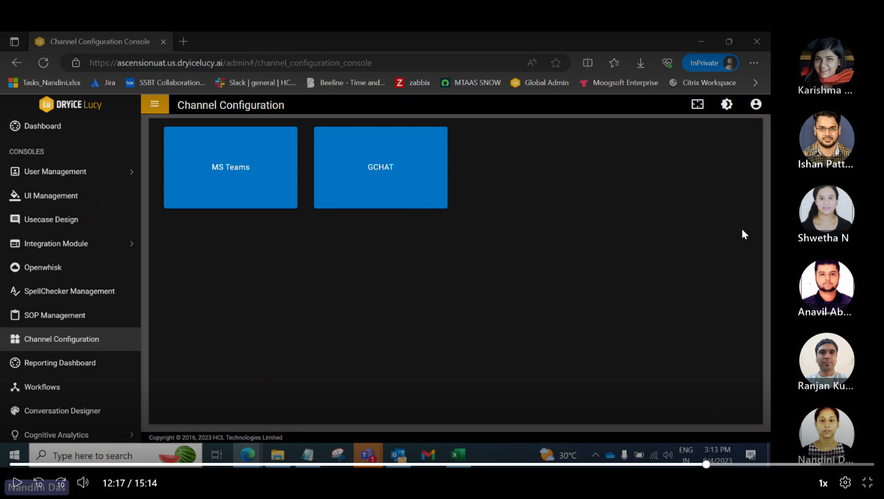Click the Conversation Designer sidebar icon
The height and width of the screenshot is (499, 884).
pos(15,411)
